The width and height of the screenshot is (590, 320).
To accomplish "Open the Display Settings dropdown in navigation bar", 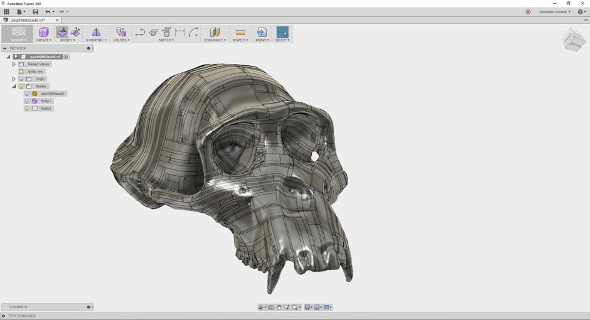I will (308, 307).
